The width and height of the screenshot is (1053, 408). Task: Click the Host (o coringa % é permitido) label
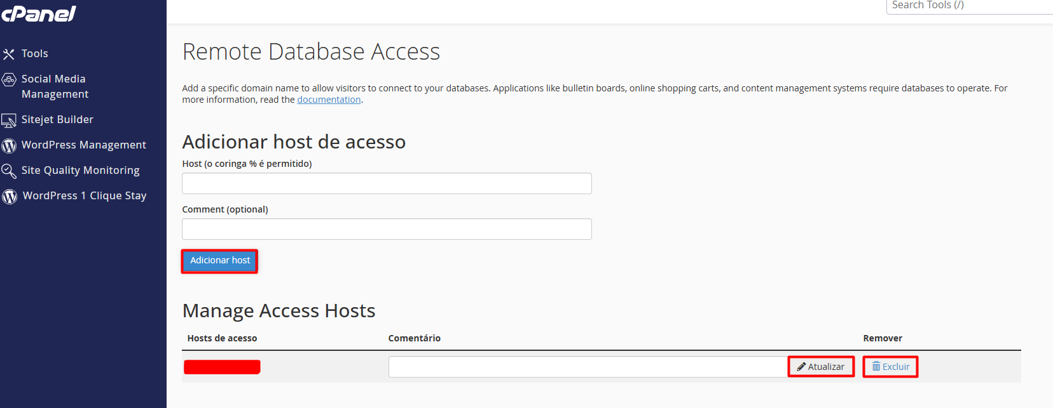point(247,164)
